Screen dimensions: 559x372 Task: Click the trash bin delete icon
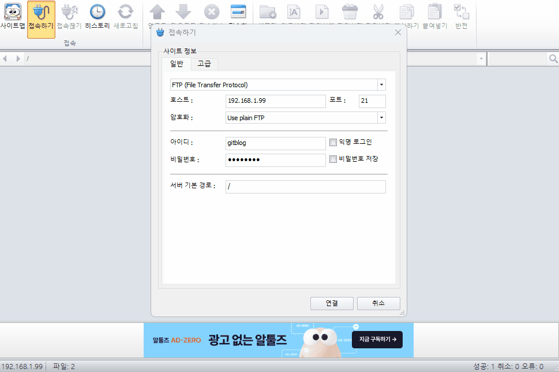[350, 12]
